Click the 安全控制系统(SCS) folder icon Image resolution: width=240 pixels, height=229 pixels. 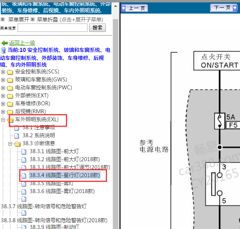10,72
